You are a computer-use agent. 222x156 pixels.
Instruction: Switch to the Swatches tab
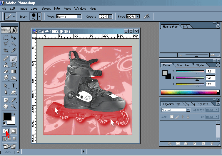pos(183,65)
